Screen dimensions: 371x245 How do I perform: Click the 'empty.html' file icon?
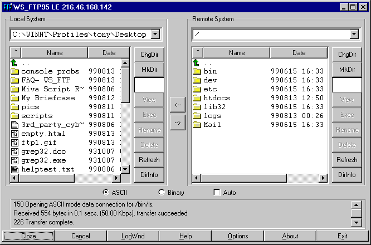14,134
